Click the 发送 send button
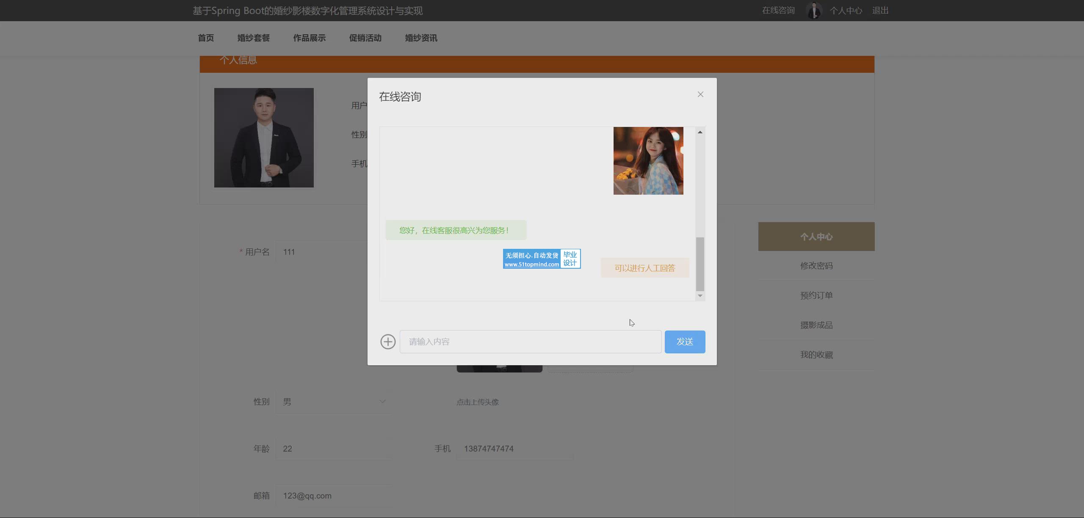This screenshot has width=1084, height=518. coord(685,342)
